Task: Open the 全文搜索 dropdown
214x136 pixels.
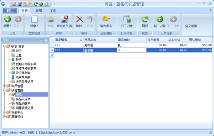Action: click(x=191, y=29)
